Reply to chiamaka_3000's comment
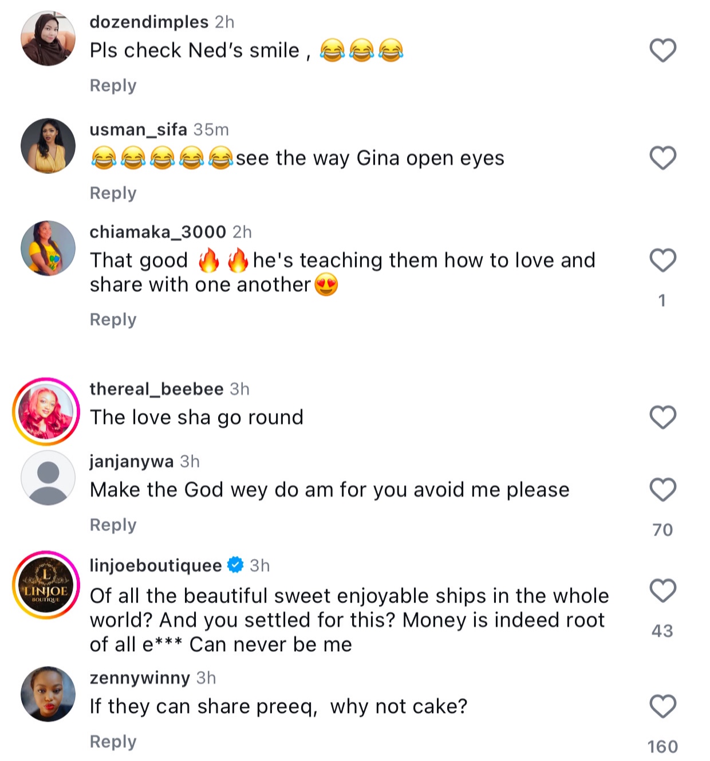Viewport: 710px width, 761px height. (x=113, y=320)
